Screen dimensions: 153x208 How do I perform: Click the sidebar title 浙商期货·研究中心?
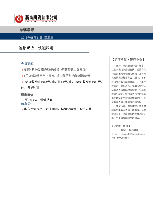coord(128,59)
